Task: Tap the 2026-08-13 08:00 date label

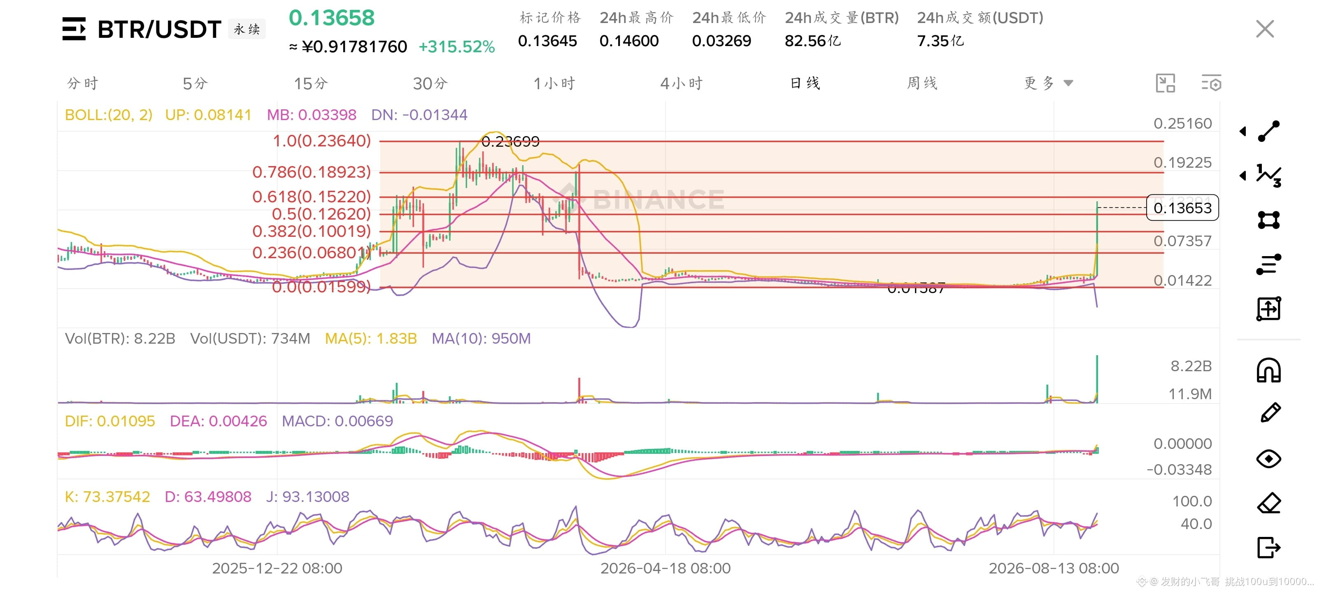Action: (1054, 569)
